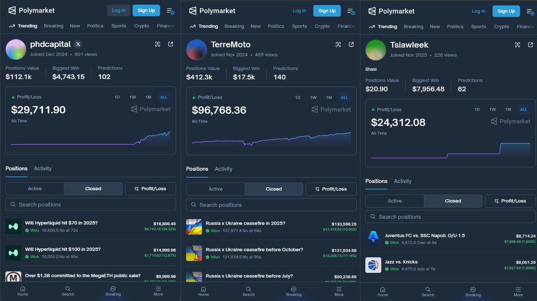Open Search in TerreMoto panel bottom bar
Image resolution: width=537 pixels, height=301 pixels.
[x=249, y=292]
